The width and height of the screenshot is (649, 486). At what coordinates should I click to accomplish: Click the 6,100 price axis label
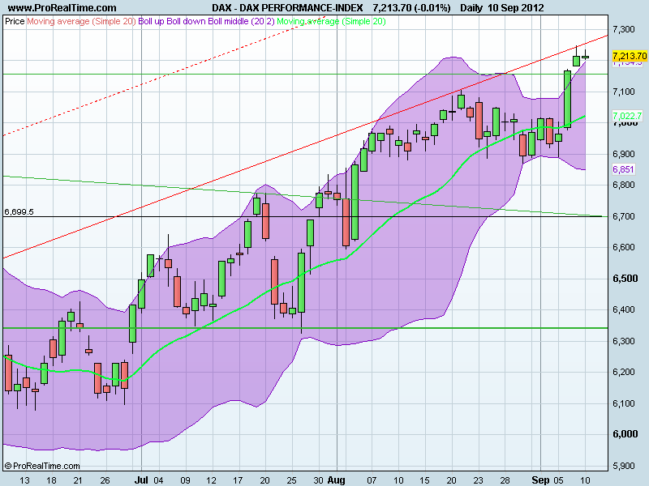click(623, 403)
